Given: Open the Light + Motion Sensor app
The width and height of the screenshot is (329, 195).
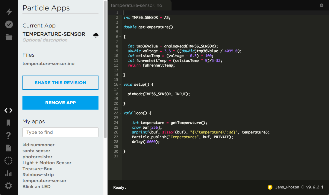Looking at the screenshot, I should (47, 163).
